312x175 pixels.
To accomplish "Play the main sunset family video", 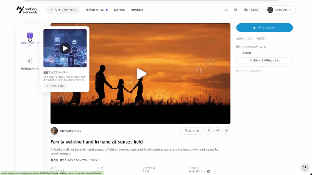I will [141, 74].
